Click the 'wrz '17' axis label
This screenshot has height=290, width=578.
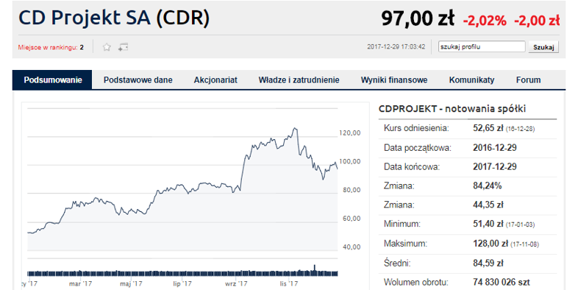click(236, 283)
